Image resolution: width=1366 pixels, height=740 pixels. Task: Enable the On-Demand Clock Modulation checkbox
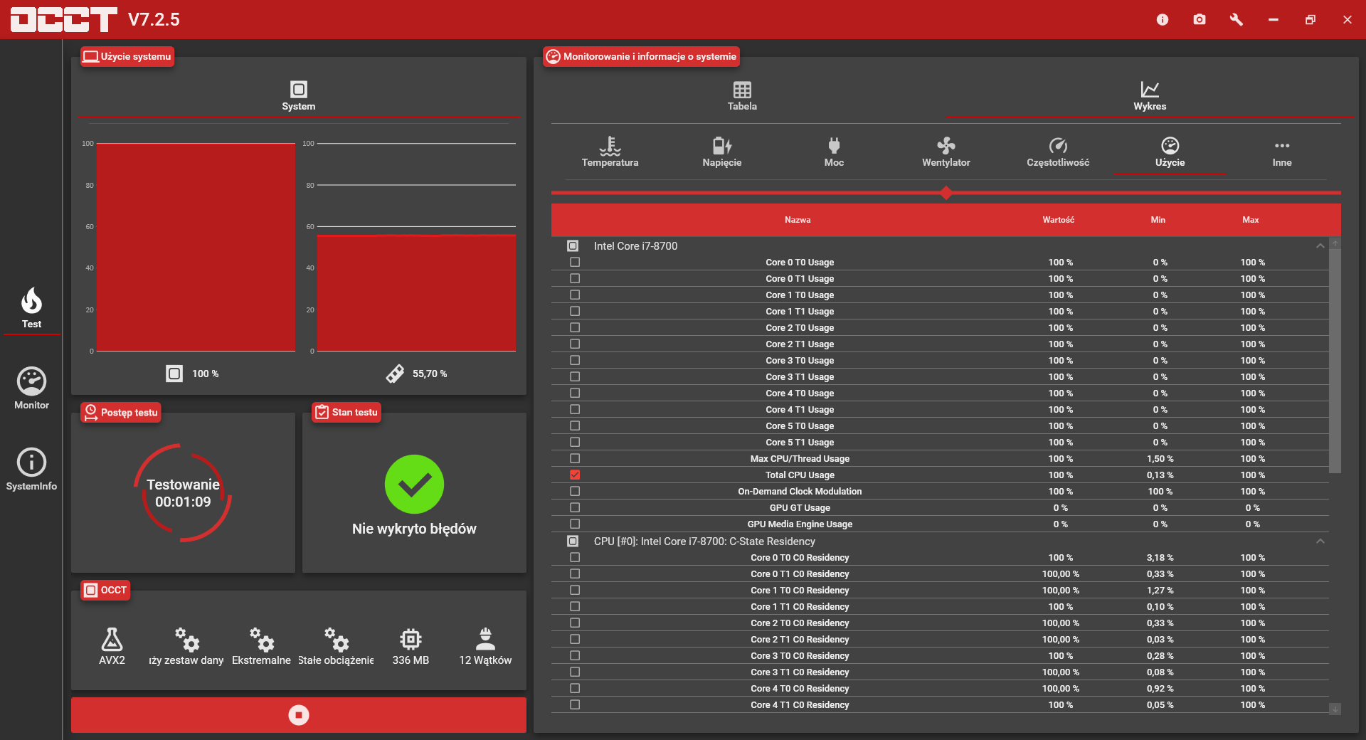point(575,492)
